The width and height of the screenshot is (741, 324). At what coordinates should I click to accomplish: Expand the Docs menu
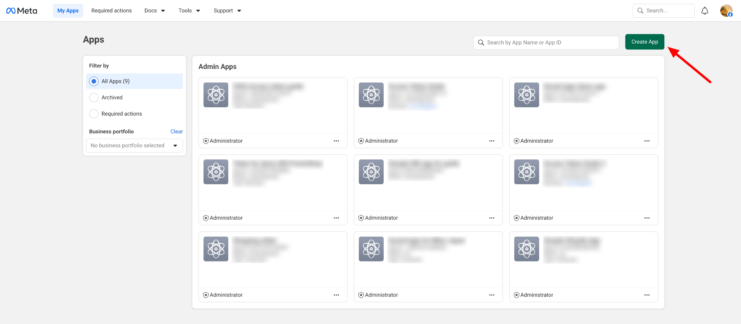click(154, 11)
